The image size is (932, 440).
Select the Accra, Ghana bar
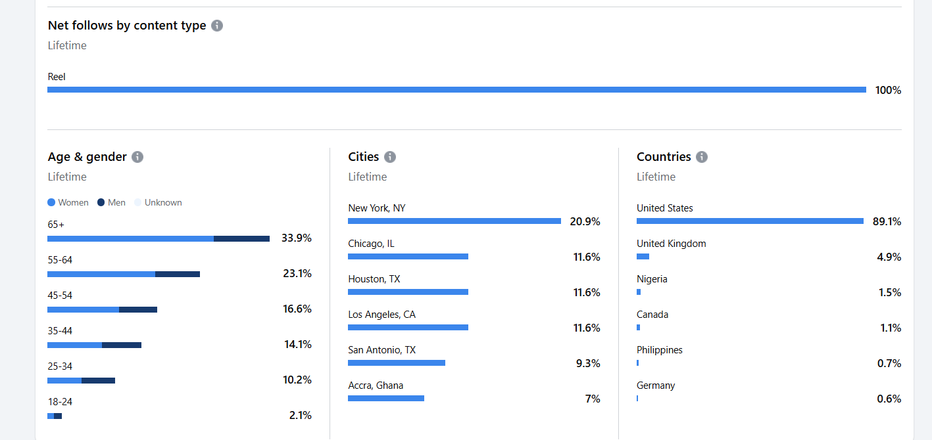386,398
